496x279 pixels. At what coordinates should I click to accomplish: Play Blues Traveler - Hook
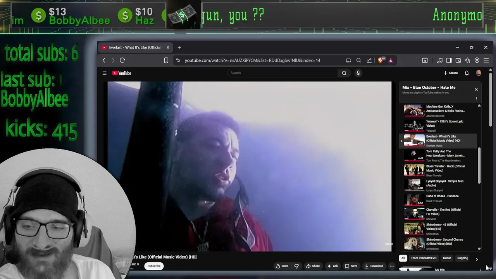pos(438,170)
